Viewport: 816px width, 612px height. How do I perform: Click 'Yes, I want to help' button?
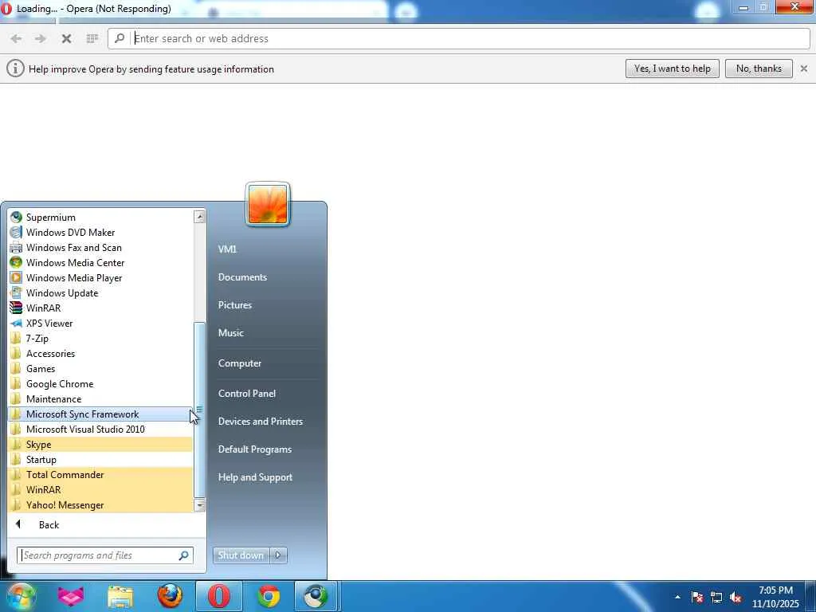[672, 69]
